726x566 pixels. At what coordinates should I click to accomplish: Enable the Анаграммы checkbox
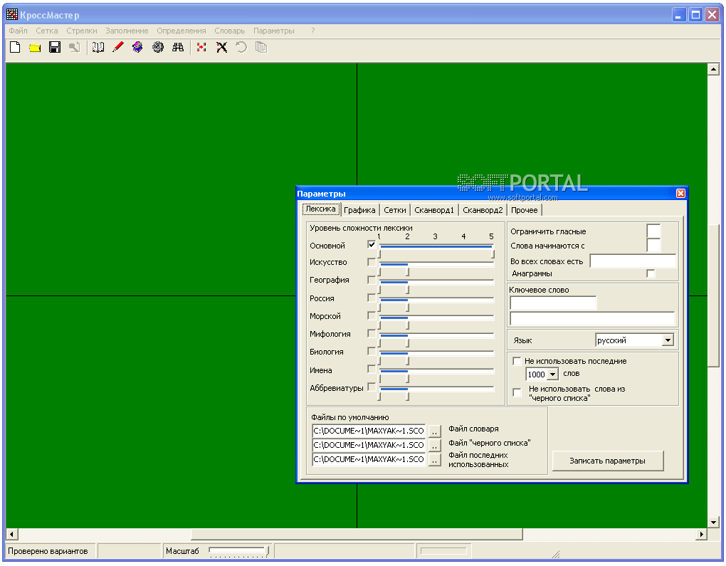pyautogui.click(x=651, y=273)
